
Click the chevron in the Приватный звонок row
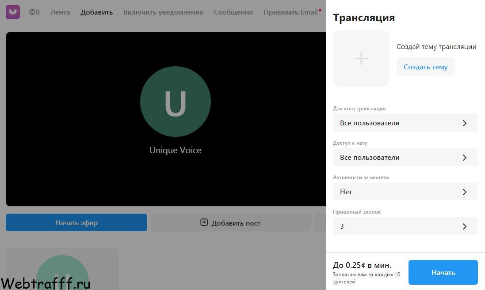click(x=465, y=226)
